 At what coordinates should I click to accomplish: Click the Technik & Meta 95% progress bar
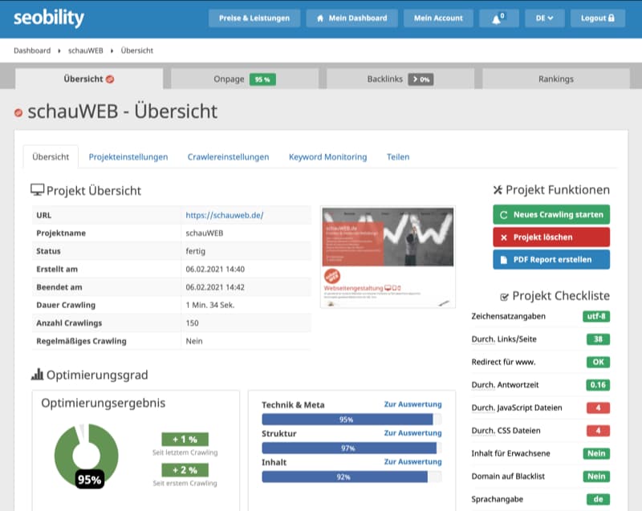point(351,420)
